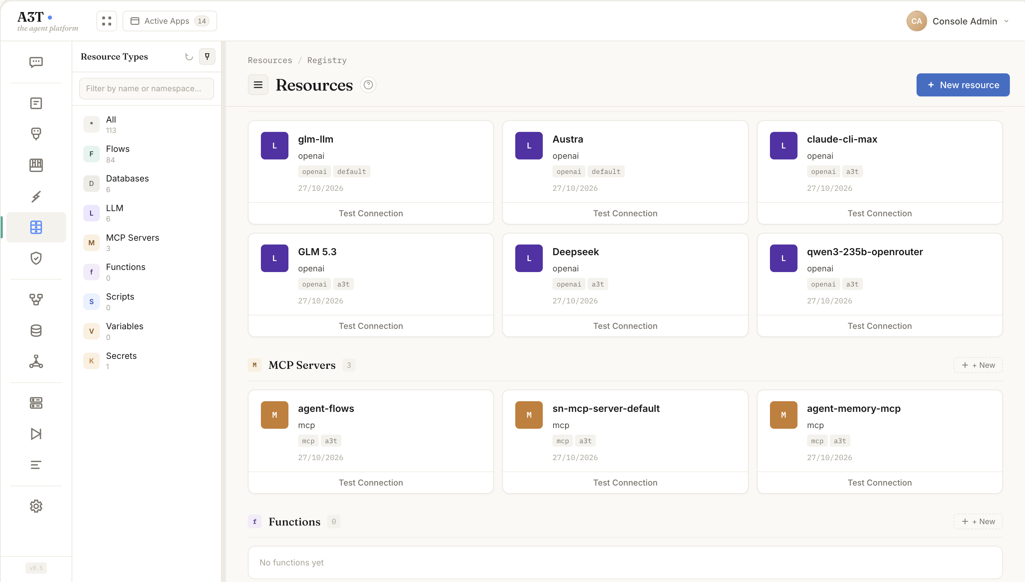Image resolution: width=1025 pixels, height=582 pixels.
Task: Add new MCP Server with + New
Action: (x=978, y=365)
